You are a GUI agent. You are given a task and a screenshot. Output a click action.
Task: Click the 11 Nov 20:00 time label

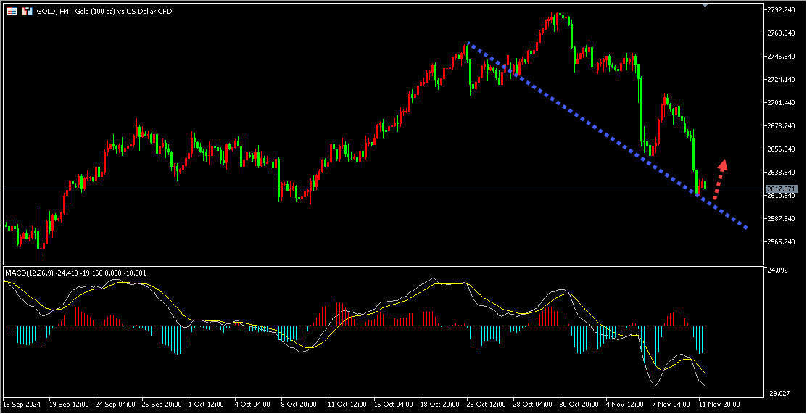point(719,403)
